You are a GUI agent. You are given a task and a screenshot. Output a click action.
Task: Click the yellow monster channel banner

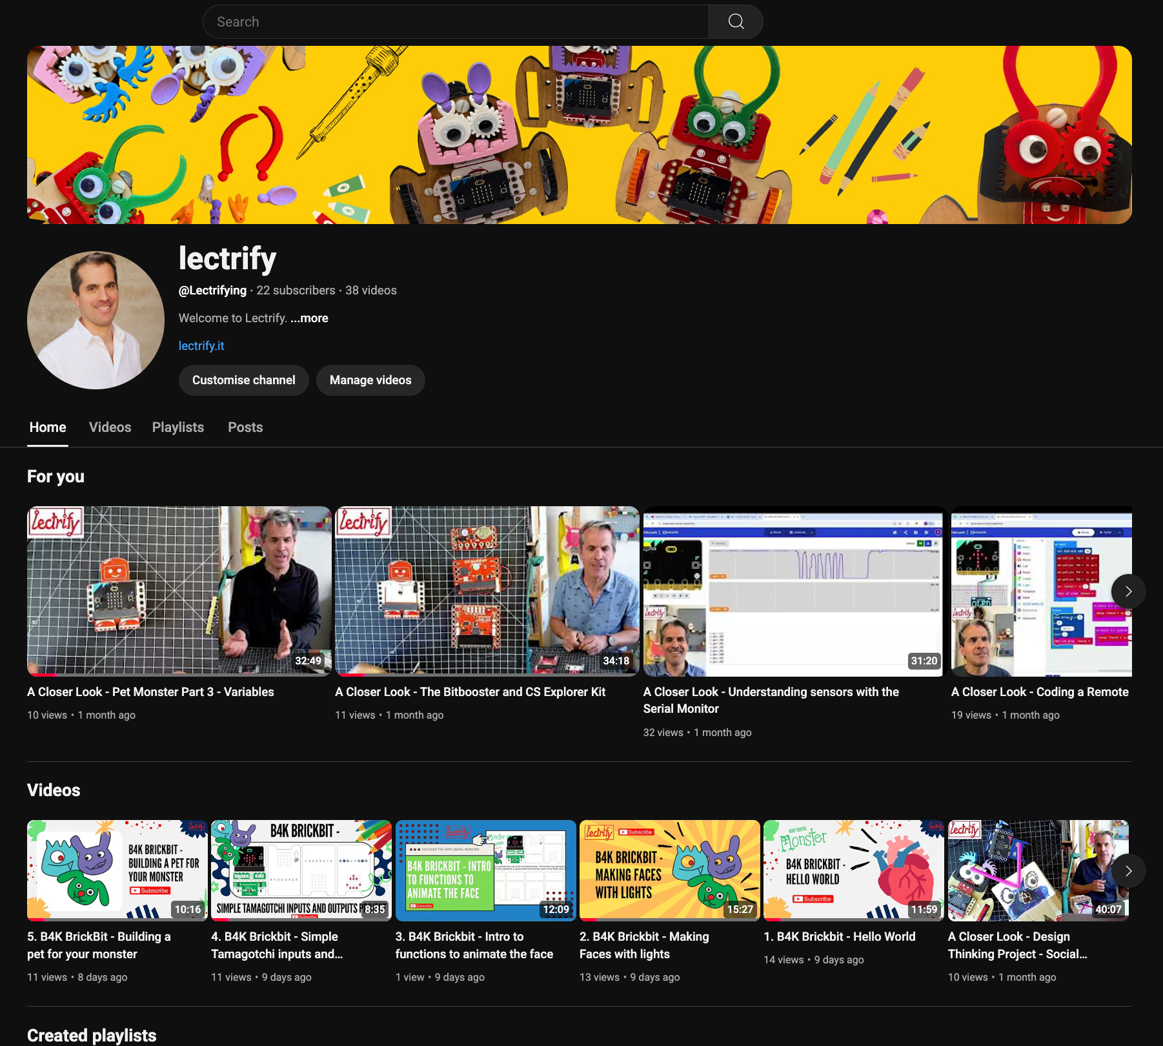tap(579, 135)
